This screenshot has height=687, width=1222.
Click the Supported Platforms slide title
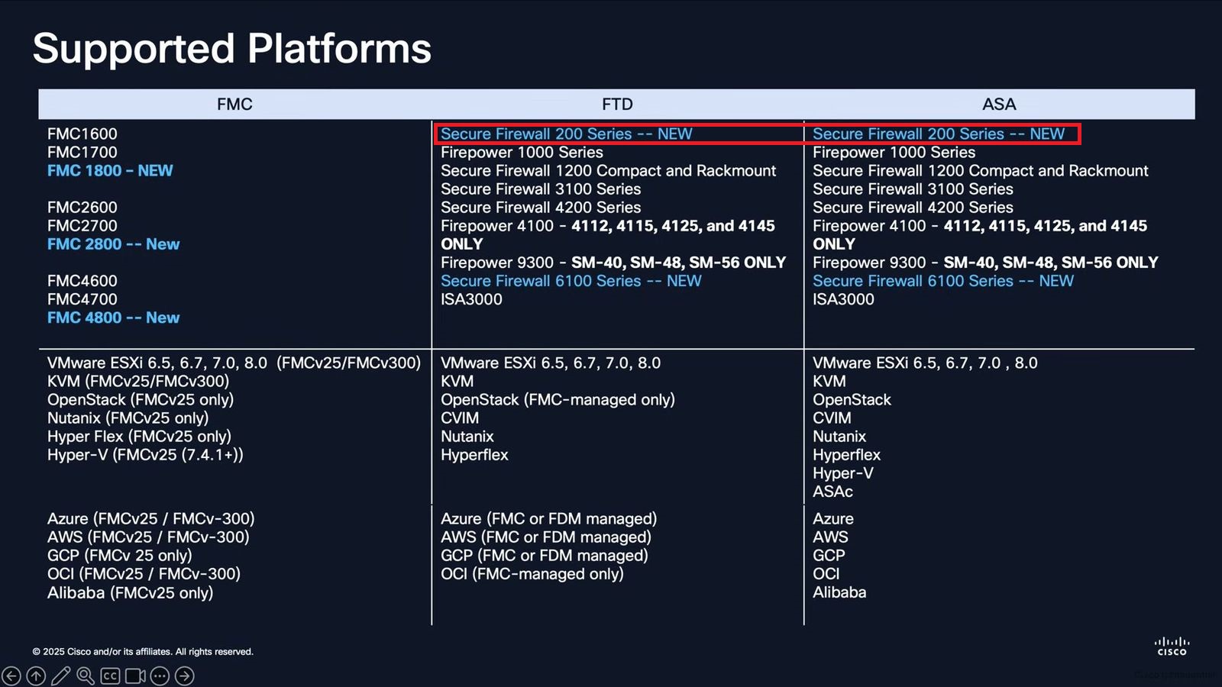point(232,49)
